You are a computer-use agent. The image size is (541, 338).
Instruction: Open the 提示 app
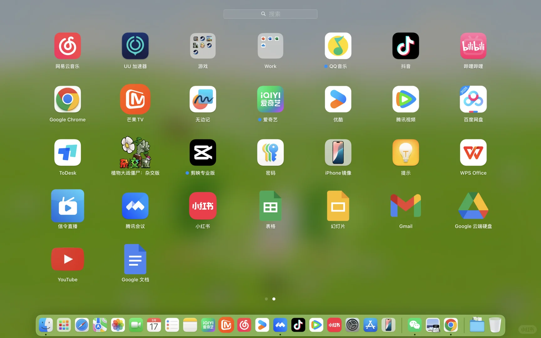(x=406, y=152)
